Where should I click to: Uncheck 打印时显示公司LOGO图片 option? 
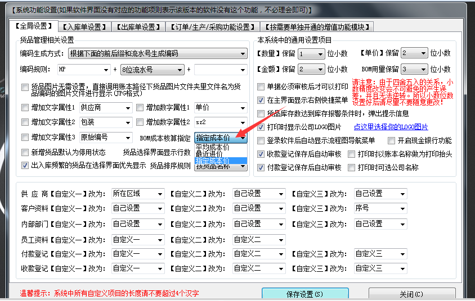coord(261,127)
